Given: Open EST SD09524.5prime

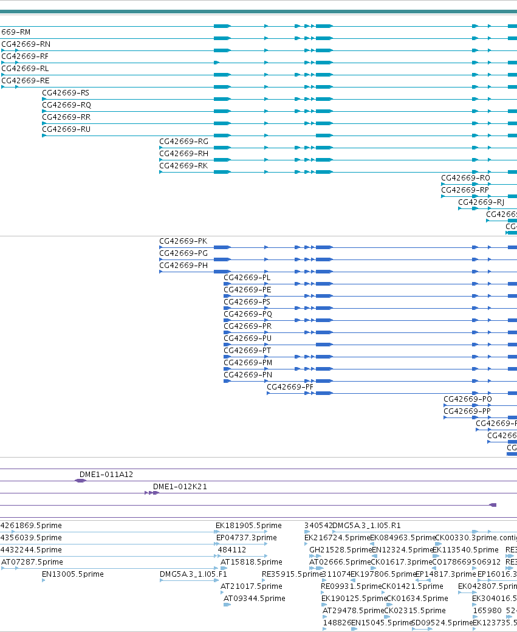Looking at the screenshot, I should click(442, 622).
